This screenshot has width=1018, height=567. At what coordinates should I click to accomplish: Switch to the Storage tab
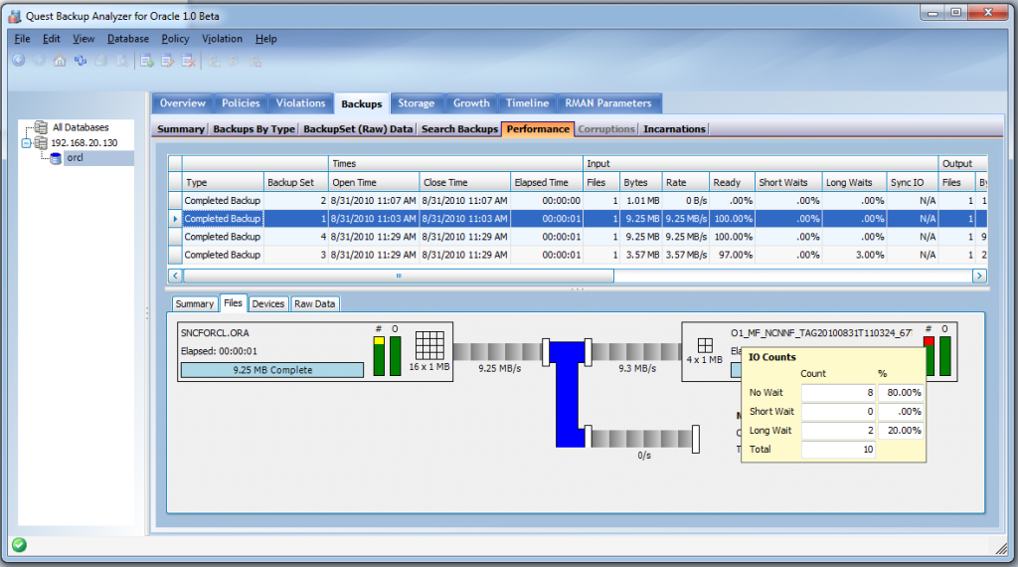tap(417, 103)
